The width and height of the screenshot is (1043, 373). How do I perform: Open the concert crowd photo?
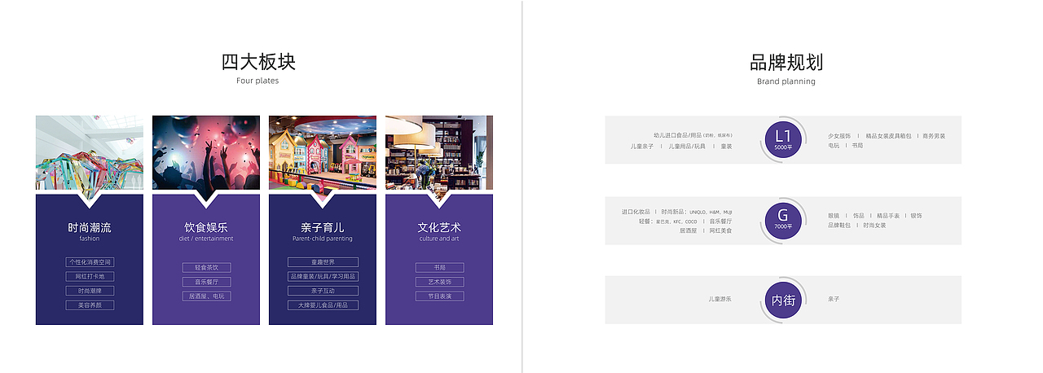coord(206,152)
